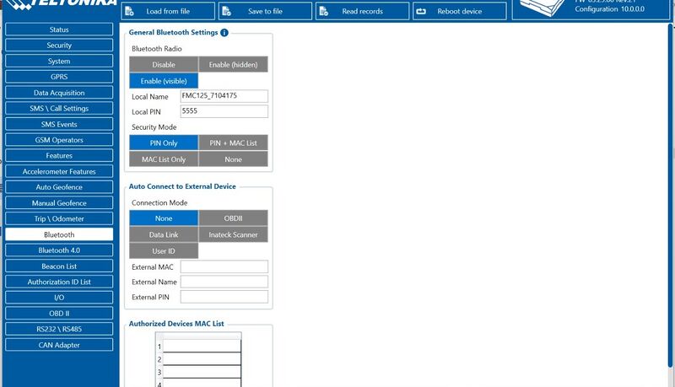Open the Status section
Viewport: 675px width, 387px height.
tap(59, 30)
